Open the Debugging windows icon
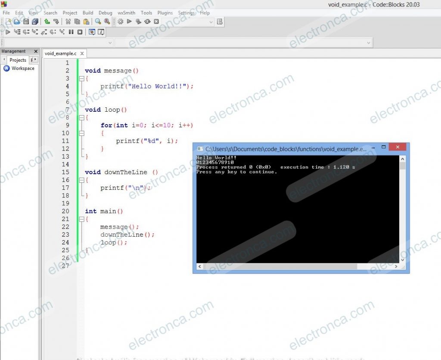 pyautogui.click(x=92, y=32)
